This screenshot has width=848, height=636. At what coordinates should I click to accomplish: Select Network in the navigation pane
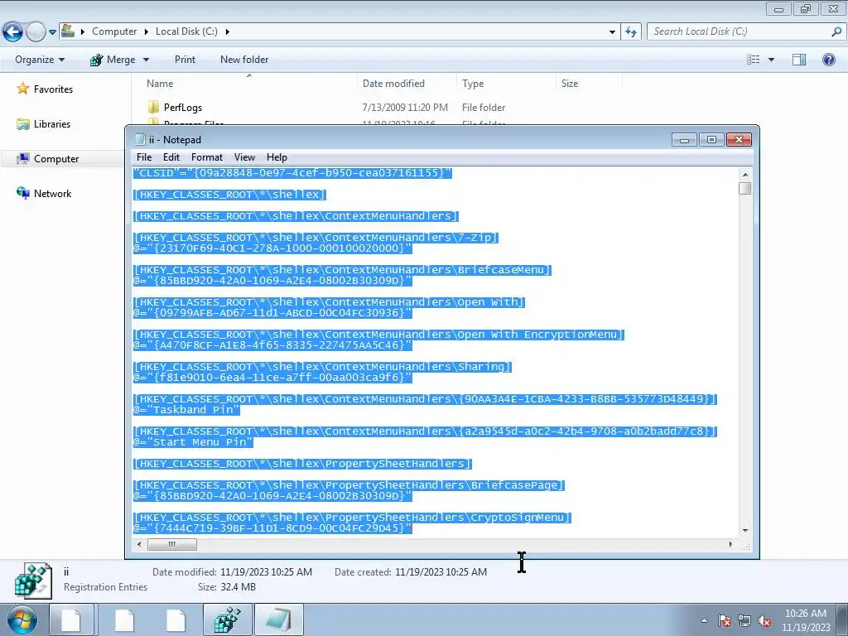click(52, 193)
